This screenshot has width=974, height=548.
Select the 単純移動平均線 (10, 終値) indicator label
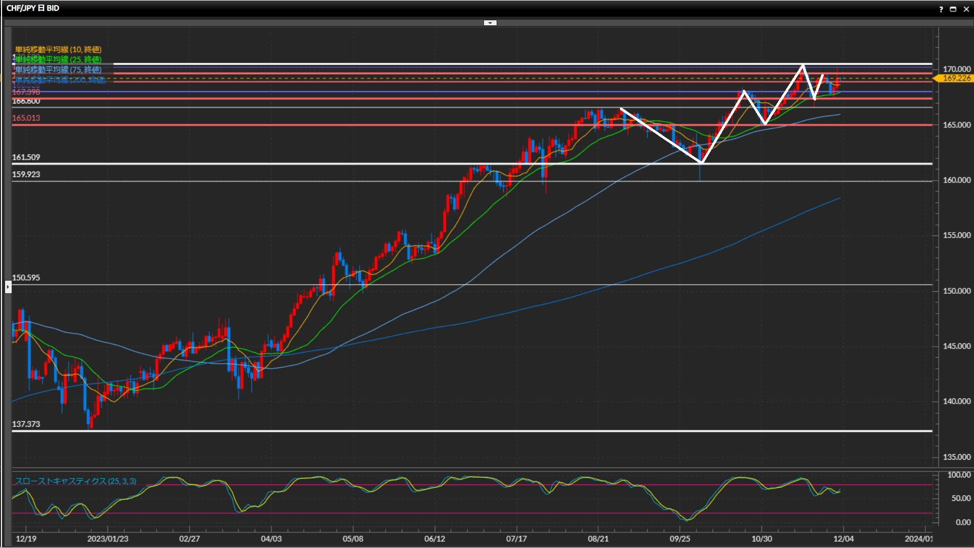(58, 49)
